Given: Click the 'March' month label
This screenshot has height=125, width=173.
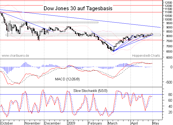Looking at the screenshot, I should (113, 123).
